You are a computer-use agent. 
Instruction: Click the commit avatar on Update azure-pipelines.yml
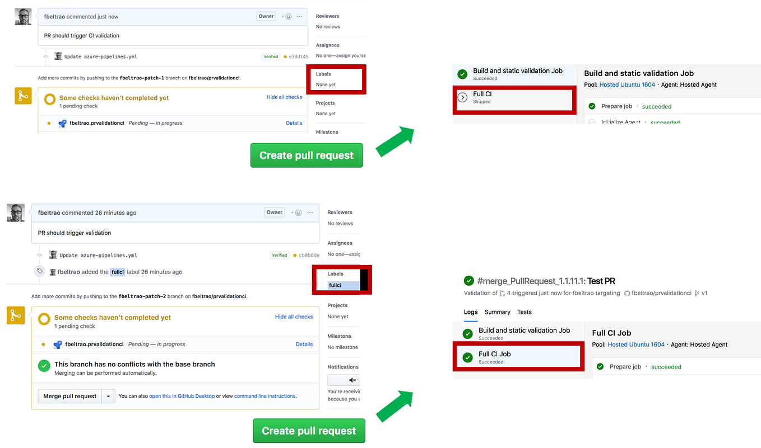coord(58,56)
